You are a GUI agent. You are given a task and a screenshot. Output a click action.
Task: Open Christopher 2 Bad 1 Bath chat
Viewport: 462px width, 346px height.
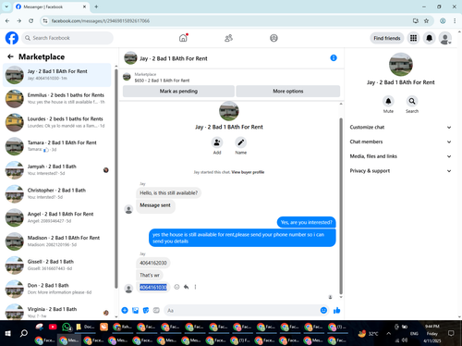pyautogui.click(x=57, y=193)
